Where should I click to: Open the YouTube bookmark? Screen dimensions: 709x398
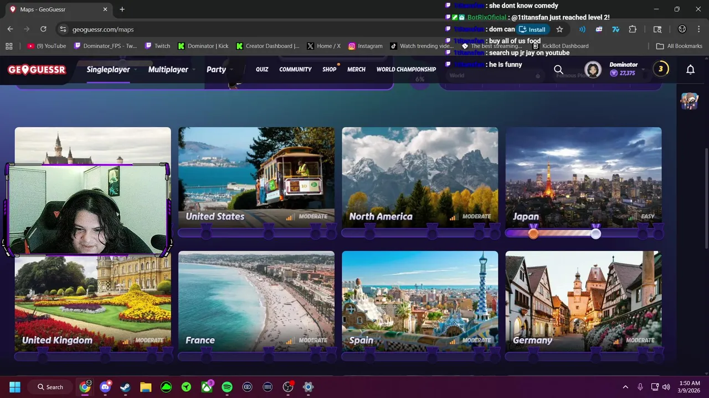click(47, 46)
